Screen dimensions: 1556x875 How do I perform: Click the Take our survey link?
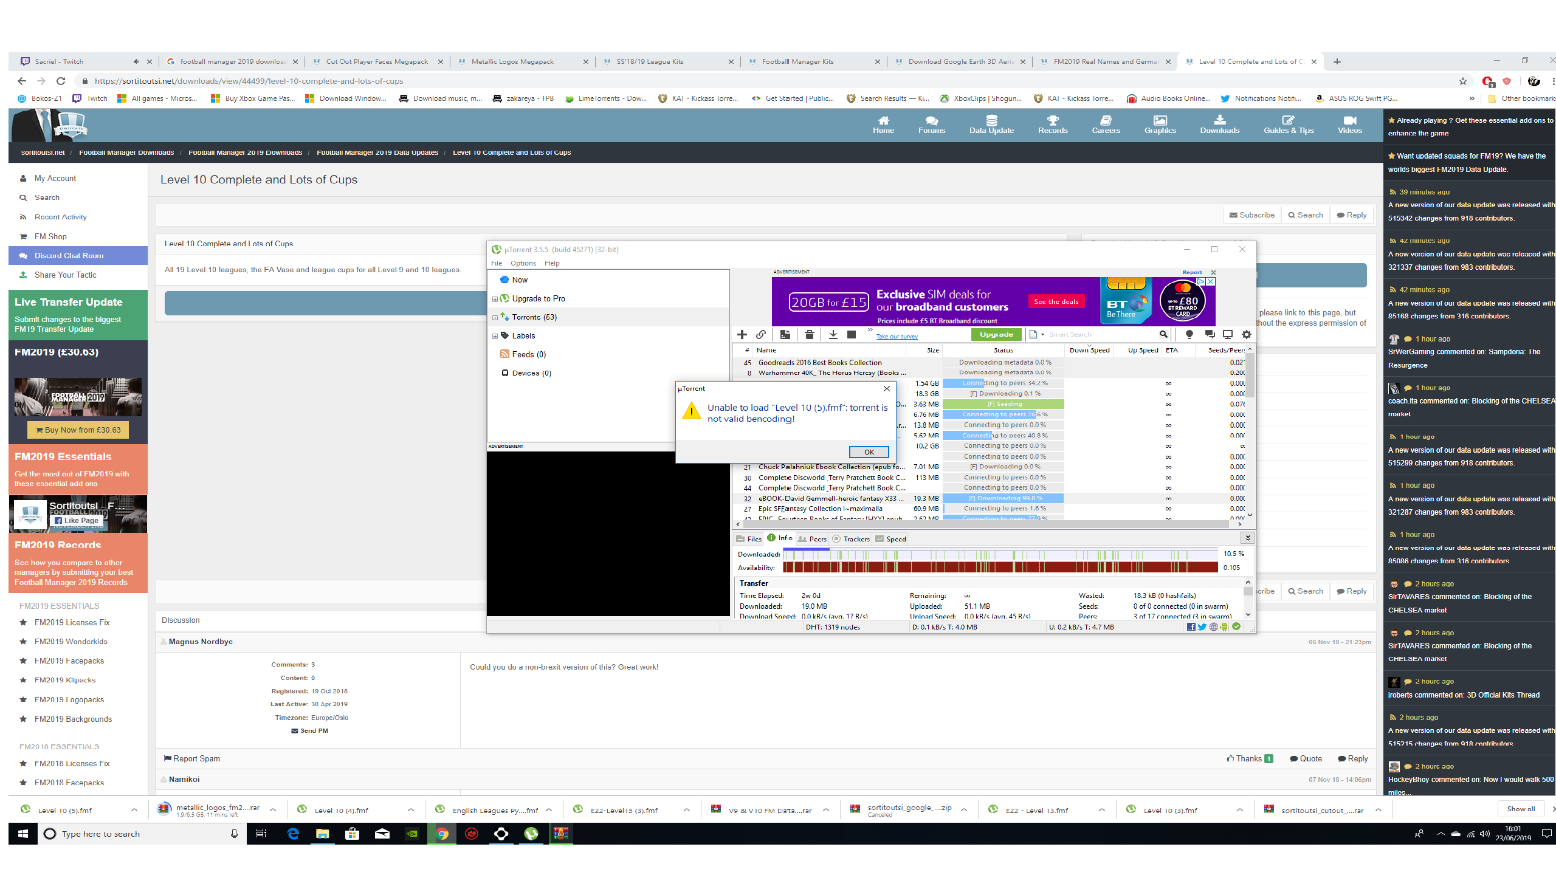point(897,337)
